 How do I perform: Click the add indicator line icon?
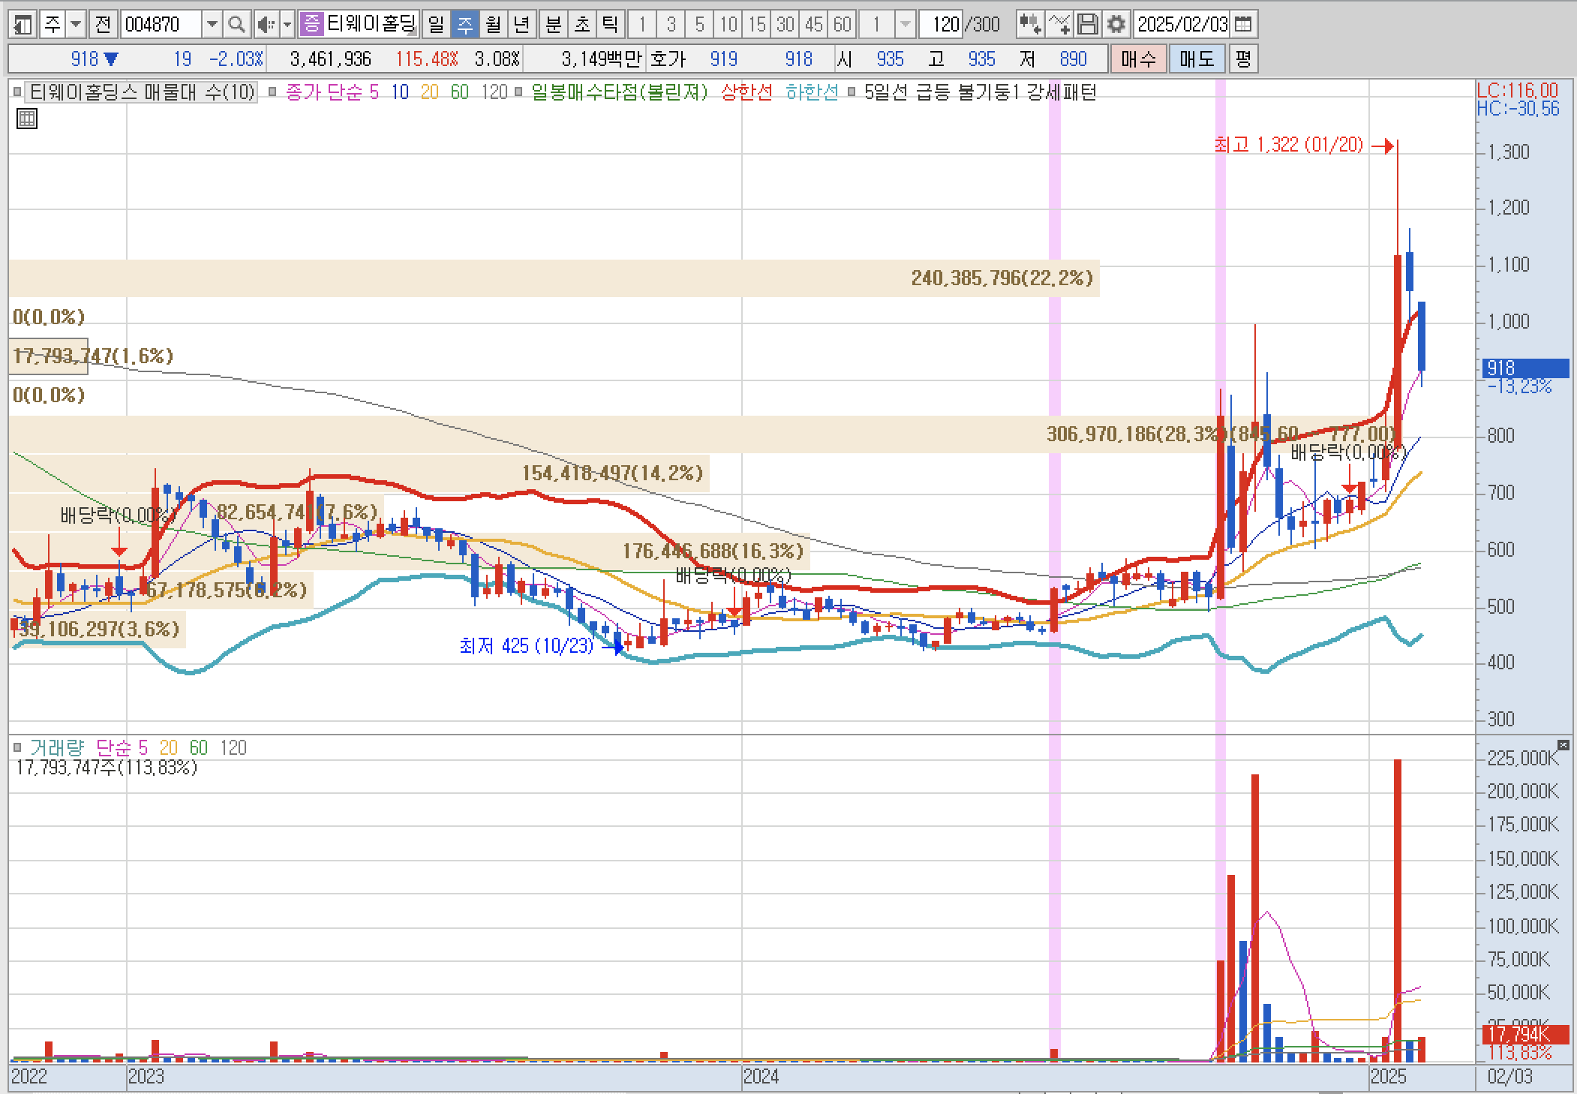pos(1059,25)
